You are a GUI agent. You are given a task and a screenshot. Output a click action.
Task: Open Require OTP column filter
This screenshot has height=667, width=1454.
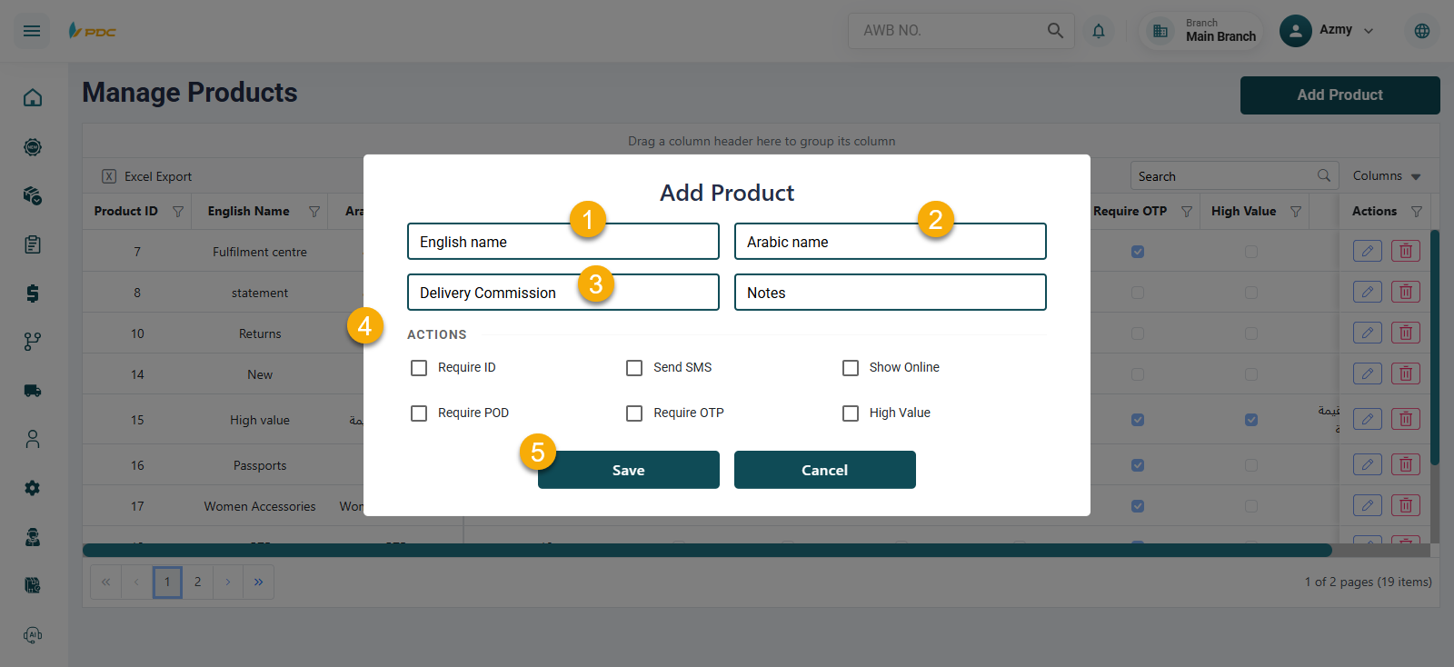click(x=1187, y=212)
